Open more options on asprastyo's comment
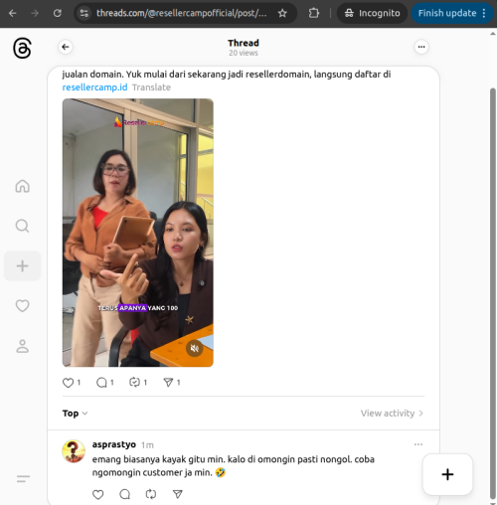Screen dimensions: 497x505 [418, 444]
